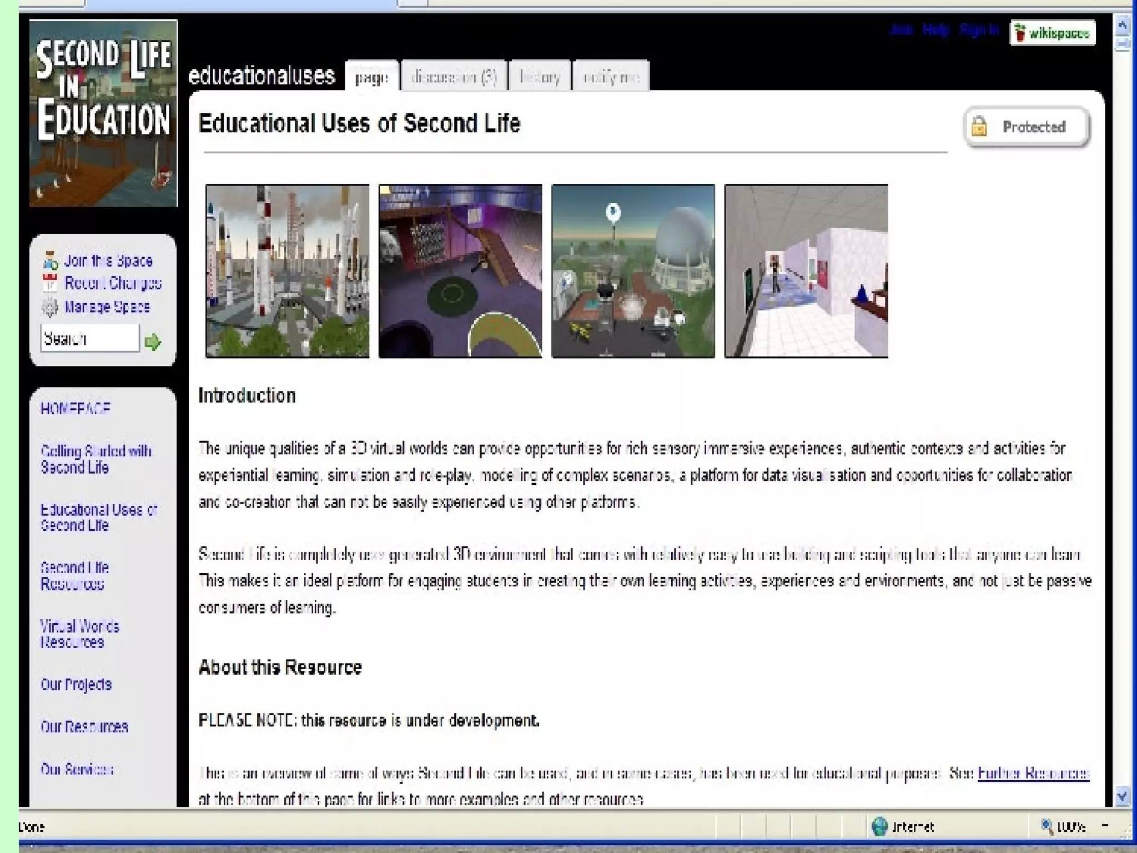
Task: Click scrollbar up arrow
Action: [1122, 25]
